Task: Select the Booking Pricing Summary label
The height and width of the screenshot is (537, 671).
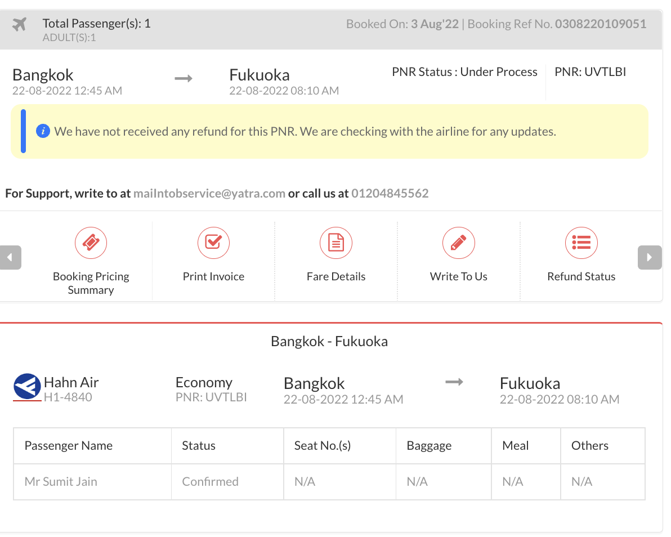Action: (91, 283)
